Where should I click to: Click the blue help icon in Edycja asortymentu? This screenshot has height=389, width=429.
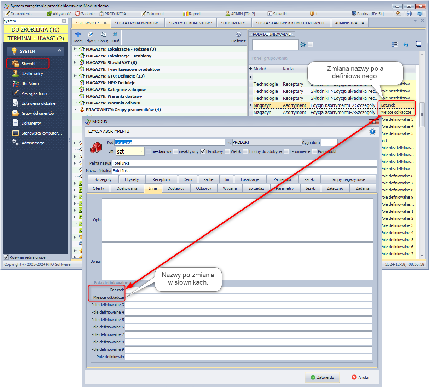click(372, 132)
